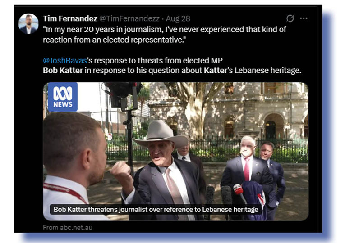Click 'Katter's Lebanese heritage' text
This screenshot has height=243, width=345.
[253, 71]
